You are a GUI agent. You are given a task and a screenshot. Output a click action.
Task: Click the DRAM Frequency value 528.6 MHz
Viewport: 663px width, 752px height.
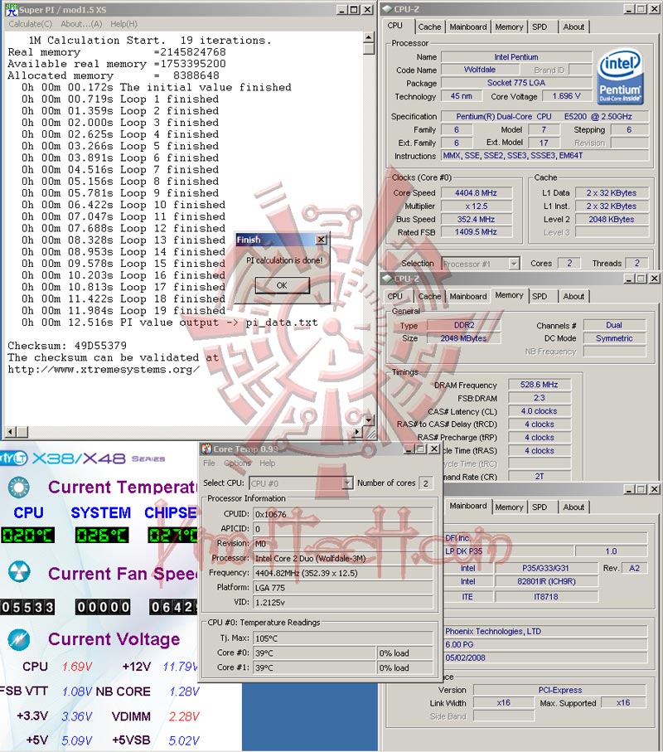540,385
